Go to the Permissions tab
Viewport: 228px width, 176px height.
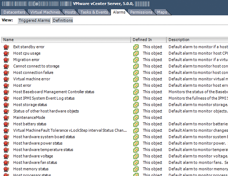point(141,12)
